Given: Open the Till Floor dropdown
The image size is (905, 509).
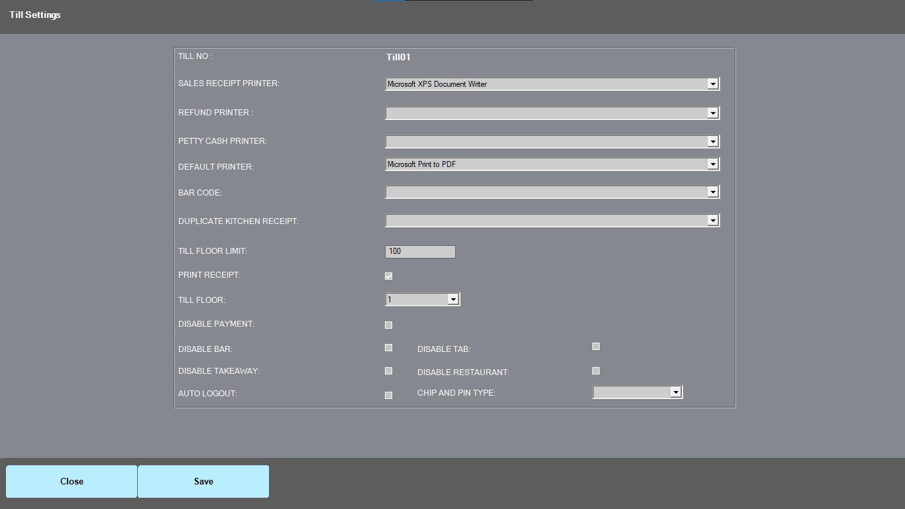Looking at the screenshot, I should click(x=452, y=300).
